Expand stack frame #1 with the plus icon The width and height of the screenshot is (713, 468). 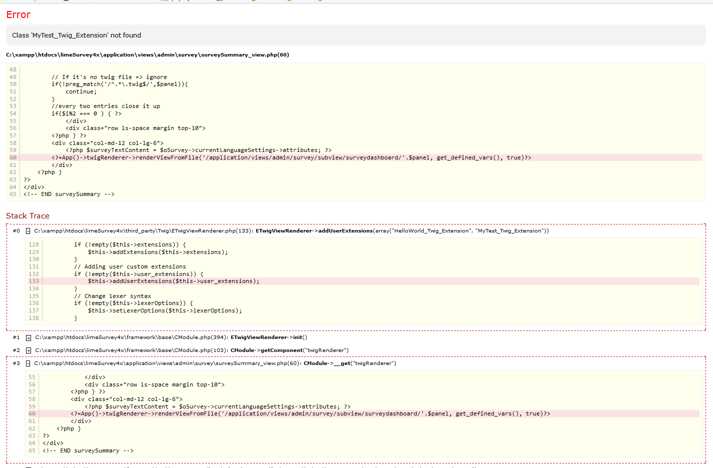(x=29, y=338)
